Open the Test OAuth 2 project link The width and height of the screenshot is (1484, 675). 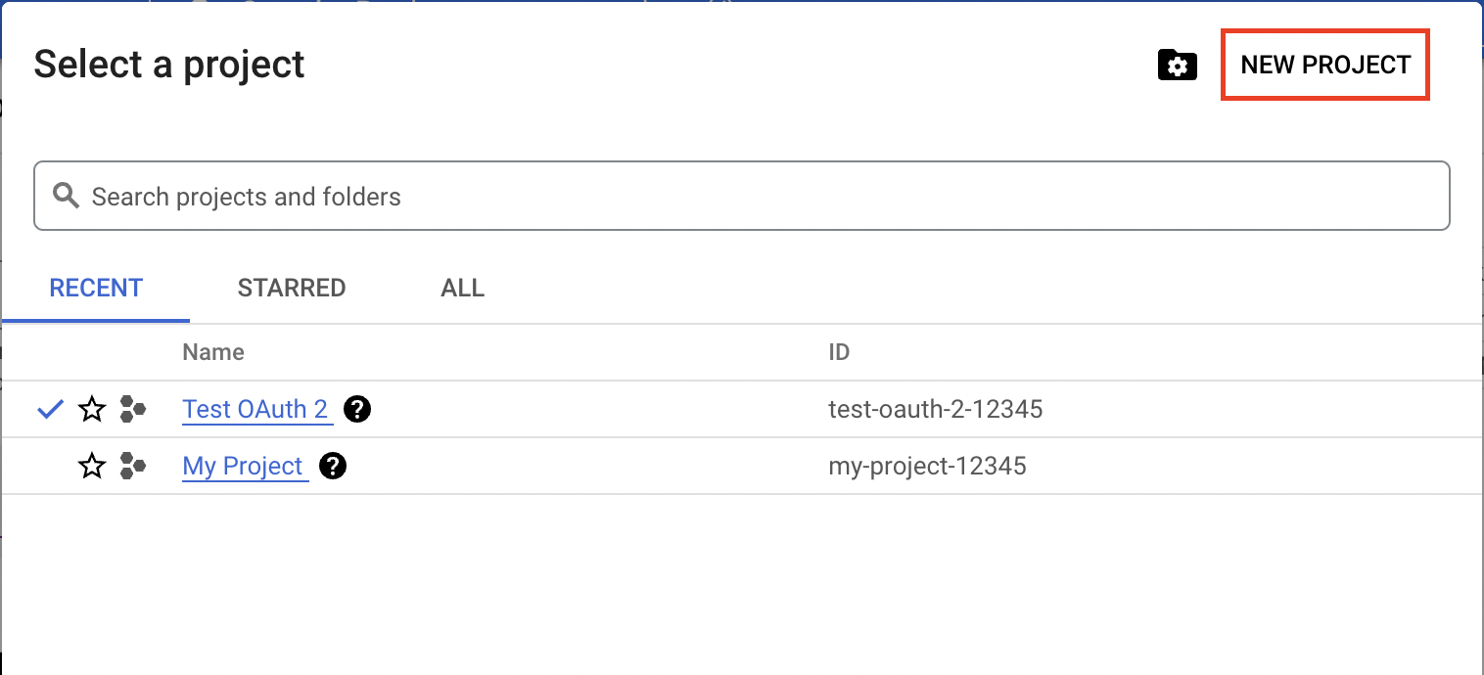(256, 409)
